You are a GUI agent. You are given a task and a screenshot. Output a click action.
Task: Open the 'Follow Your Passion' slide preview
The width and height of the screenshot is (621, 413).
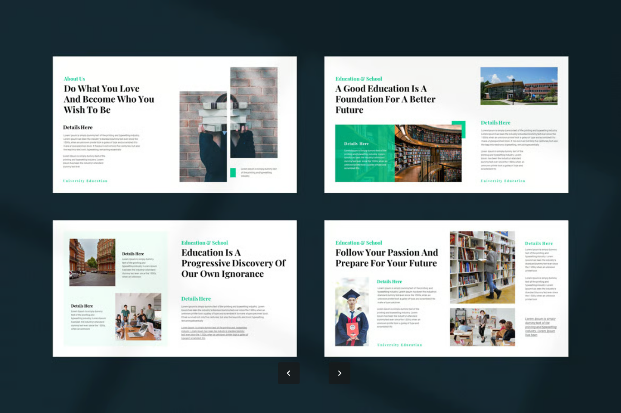[446, 289]
